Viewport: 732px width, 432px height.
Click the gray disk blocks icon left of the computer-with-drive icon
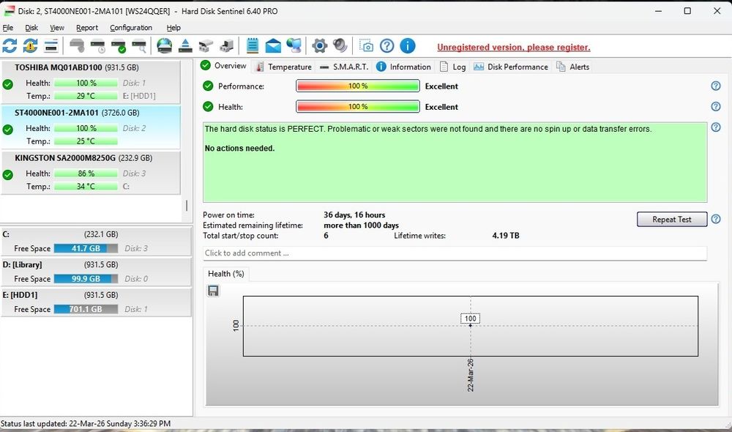tap(206, 46)
